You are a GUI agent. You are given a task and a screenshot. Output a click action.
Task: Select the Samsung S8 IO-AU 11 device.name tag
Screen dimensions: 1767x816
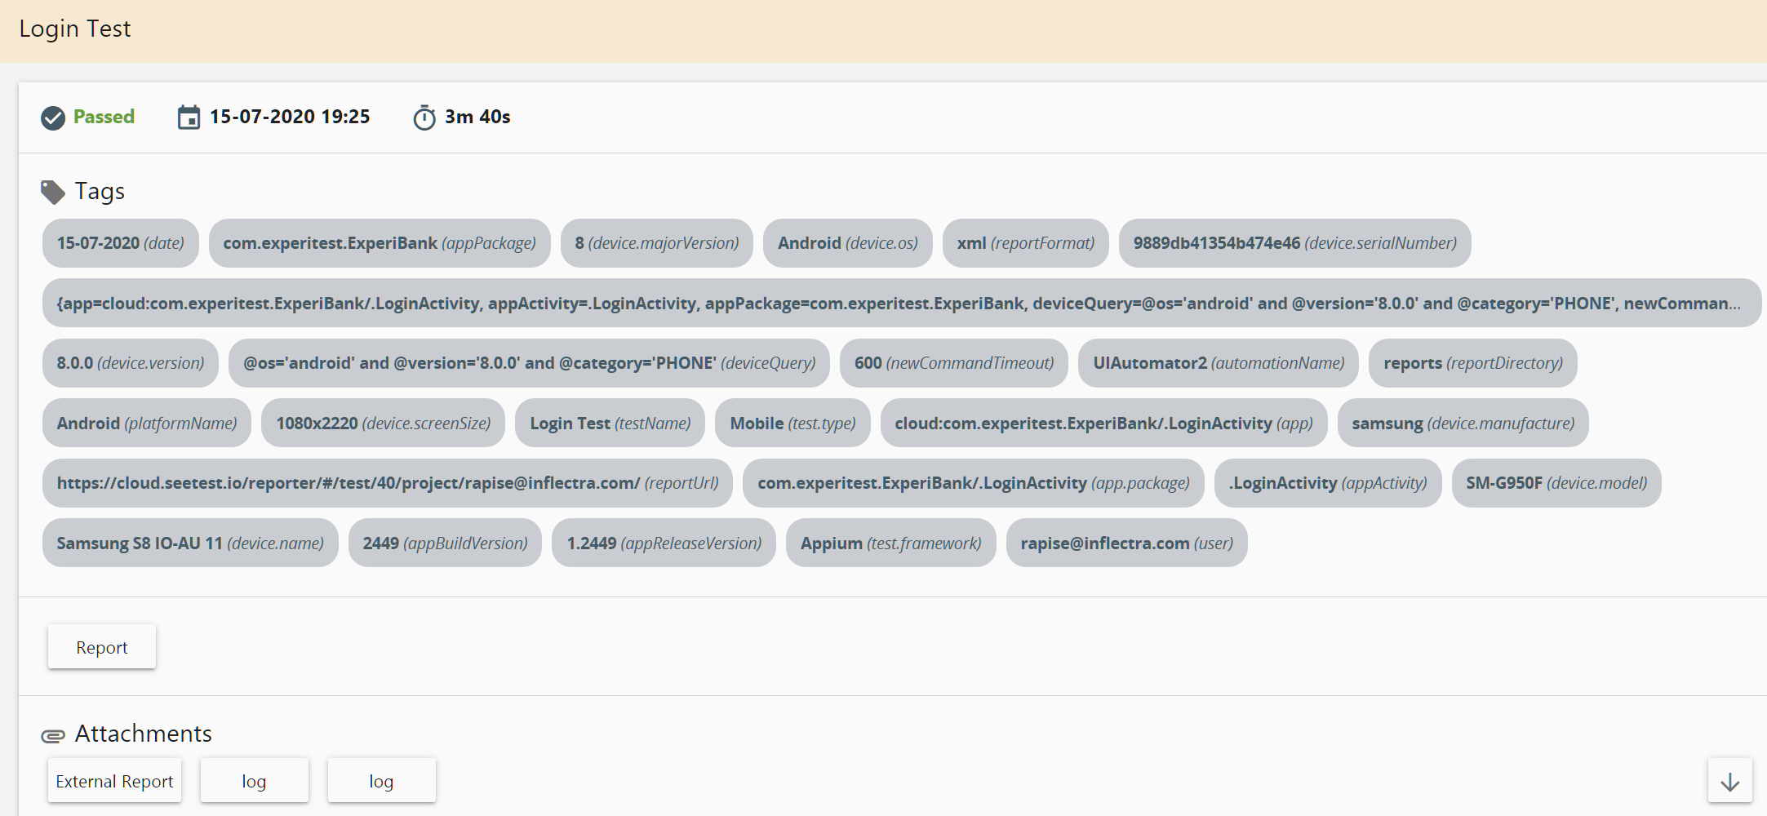190,543
